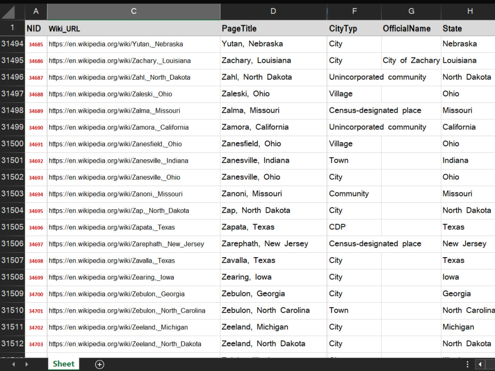Select State cell 'Louisiana'
The width and height of the screenshot is (495, 371).
468,60
